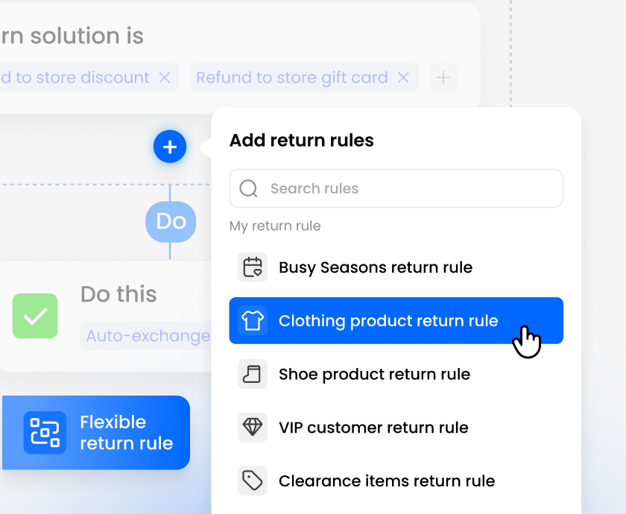Remove the Refund to store discount tag
The height and width of the screenshot is (514, 626).
pos(165,77)
